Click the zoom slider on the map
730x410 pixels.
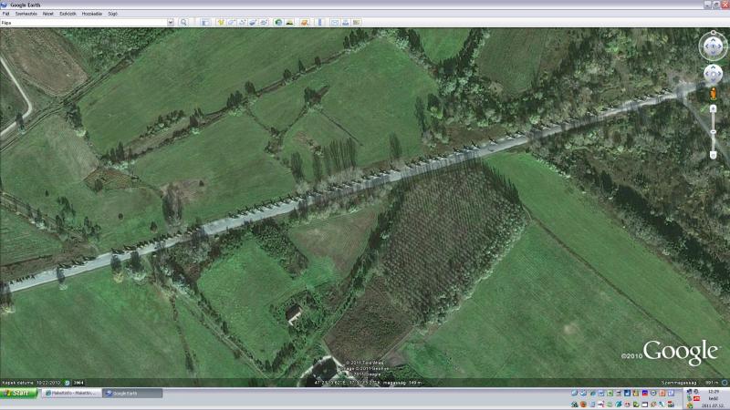click(x=713, y=130)
